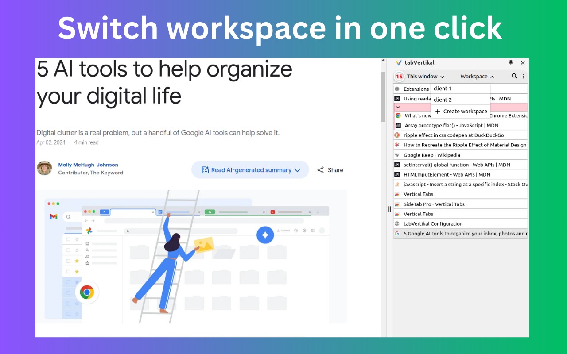Click the Extensions tab globe favicon
Viewport: 567px width, 354px height.
[x=397, y=89]
